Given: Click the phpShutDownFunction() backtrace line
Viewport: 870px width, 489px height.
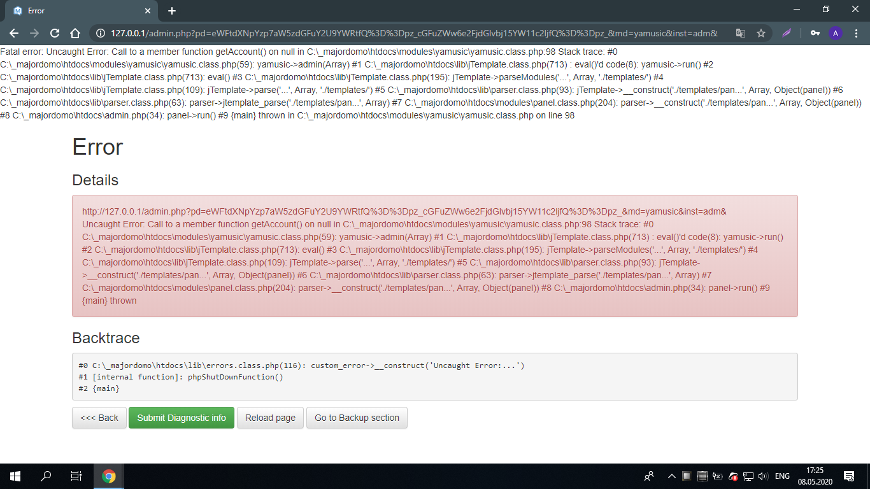Looking at the screenshot, I should click(181, 377).
